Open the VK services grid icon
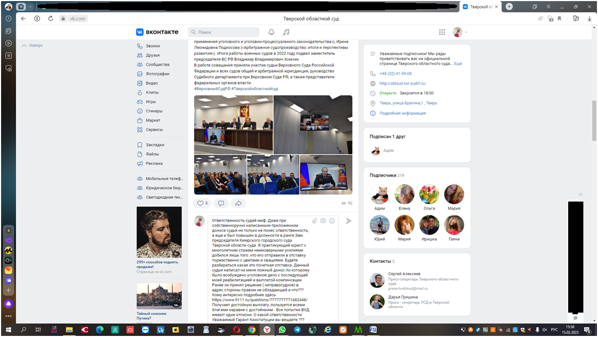 (x=442, y=32)
